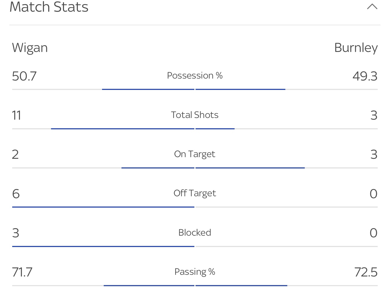Select the Burnley team name
Viewport: 391px width, 287px height.
(x=356, y=48)
